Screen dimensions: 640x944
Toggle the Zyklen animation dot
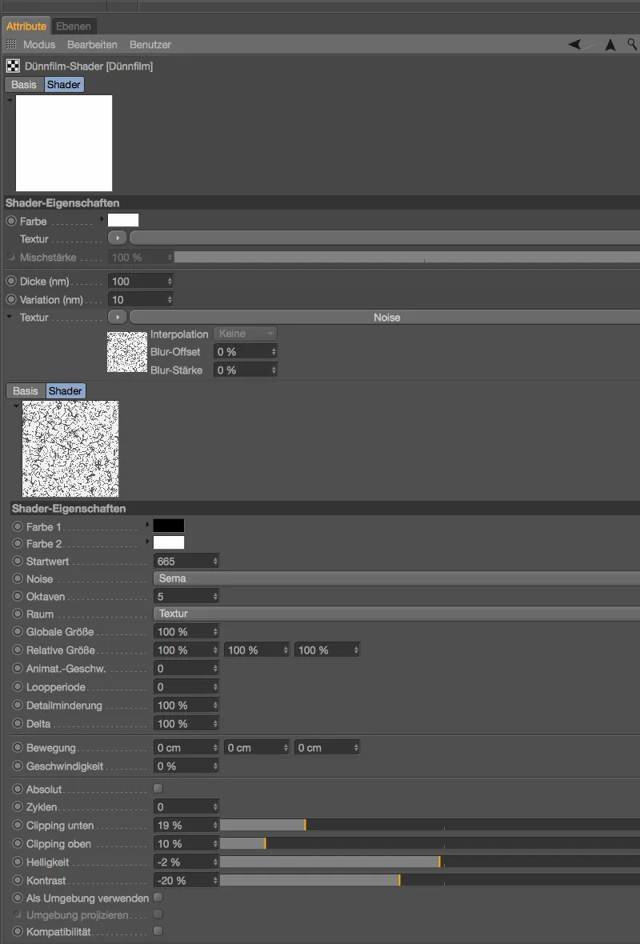[x=18, y=806]
